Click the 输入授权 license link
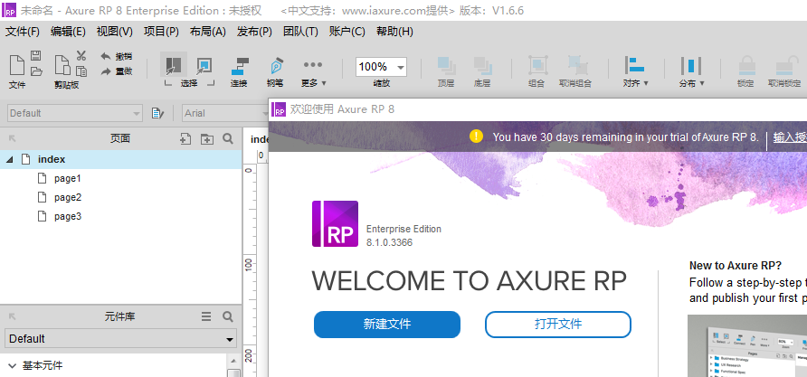The image size is (807, 377). [790, 137]
